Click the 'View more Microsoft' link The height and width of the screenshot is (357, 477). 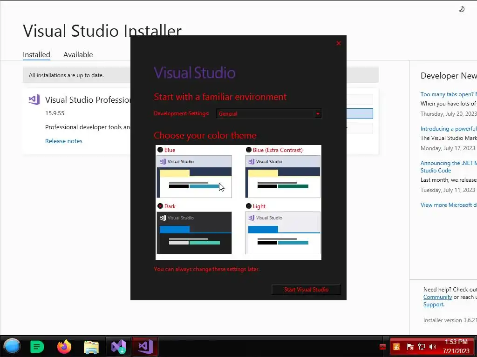point(449,205)
